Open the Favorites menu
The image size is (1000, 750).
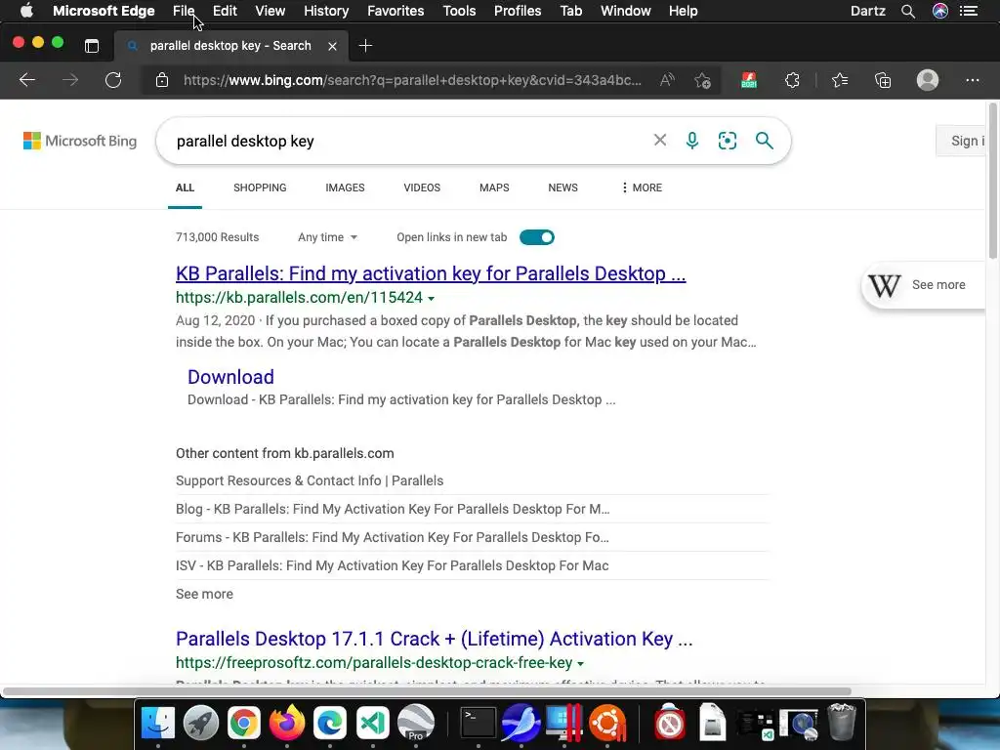tap(396, 11)
